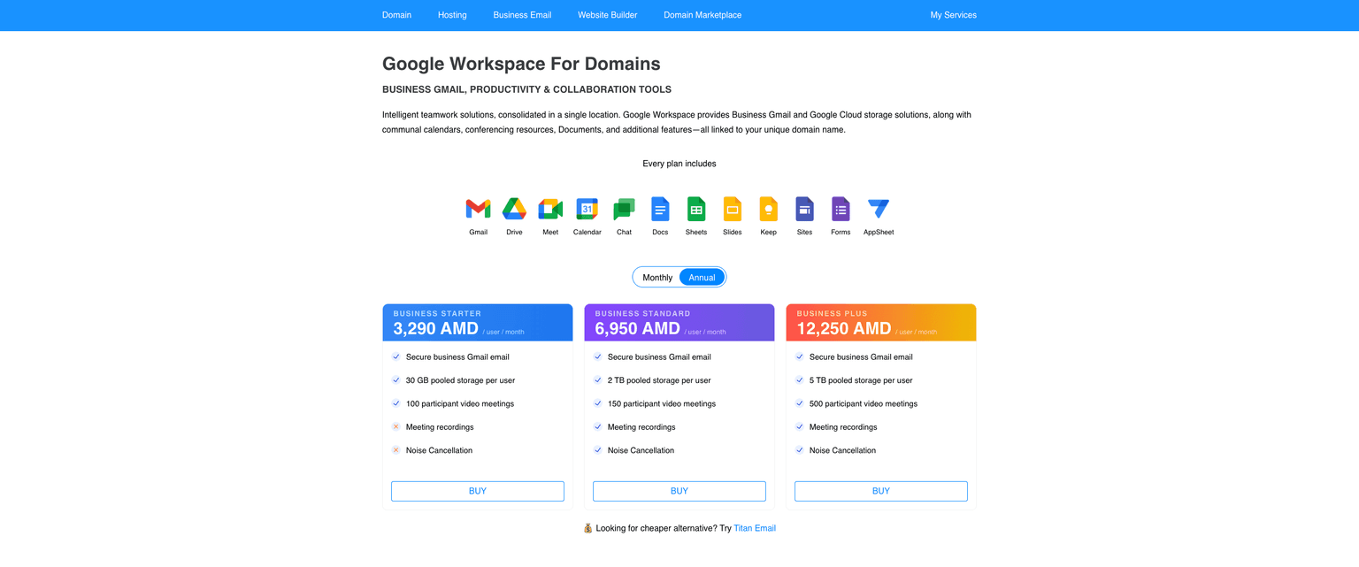The height and width of the screenshot is (567, 1359).
Task: Click checkmark beside 150 participant video meetings
Action: pos(597,403)
